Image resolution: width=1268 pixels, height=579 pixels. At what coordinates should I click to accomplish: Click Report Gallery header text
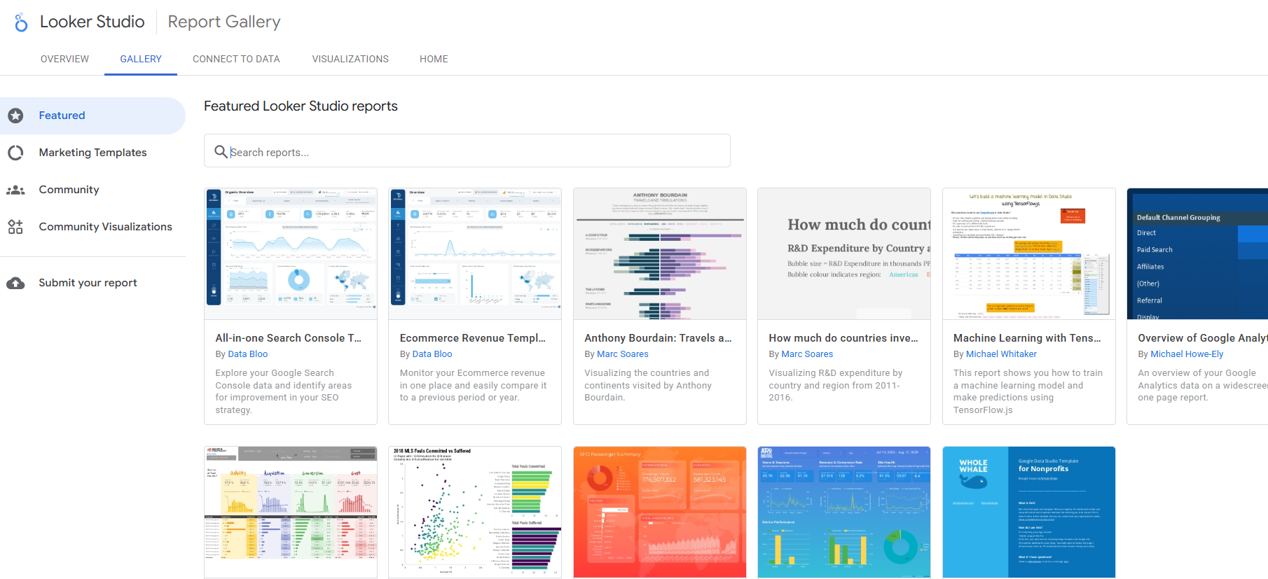tap(224, 22)
